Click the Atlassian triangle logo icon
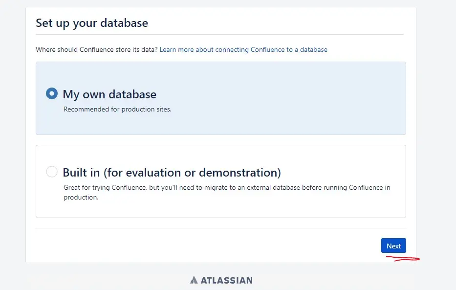The width and height of the screenshot is (456, 290). pyautogui.click(x=194, y=280)
